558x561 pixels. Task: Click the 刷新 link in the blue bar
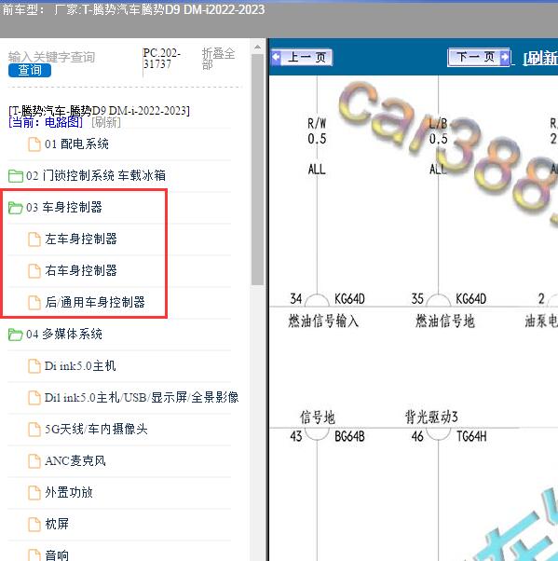[x=541, y=58]
